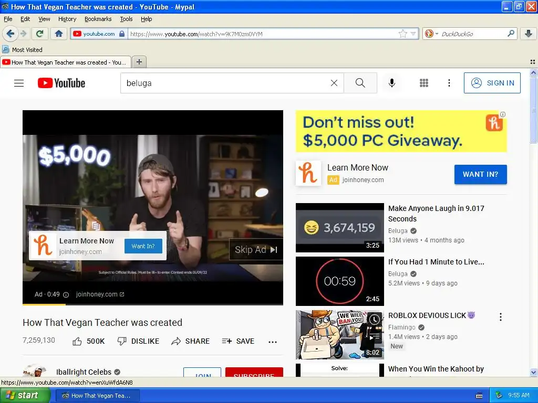Open more actions ellipsis under video

click(x=273, y=342)
